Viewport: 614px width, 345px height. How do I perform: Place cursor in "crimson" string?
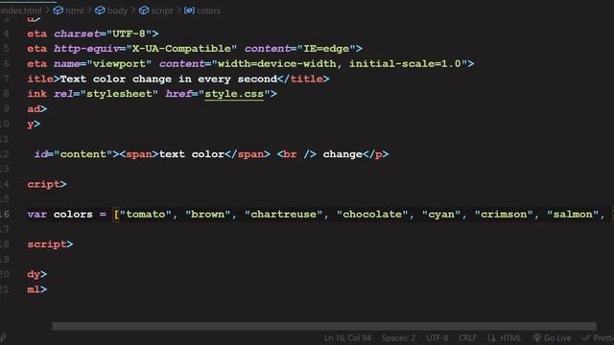click(504, 215)
